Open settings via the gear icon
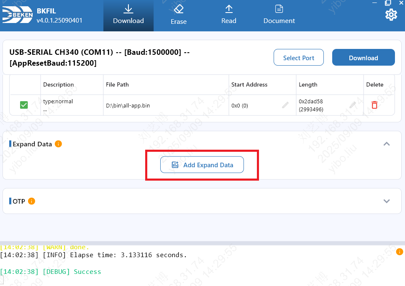The height and width of the screenshot is (286, 405). 391,15
